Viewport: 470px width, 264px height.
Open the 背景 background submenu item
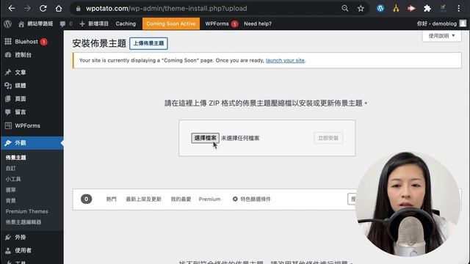(x=11, y=200)
